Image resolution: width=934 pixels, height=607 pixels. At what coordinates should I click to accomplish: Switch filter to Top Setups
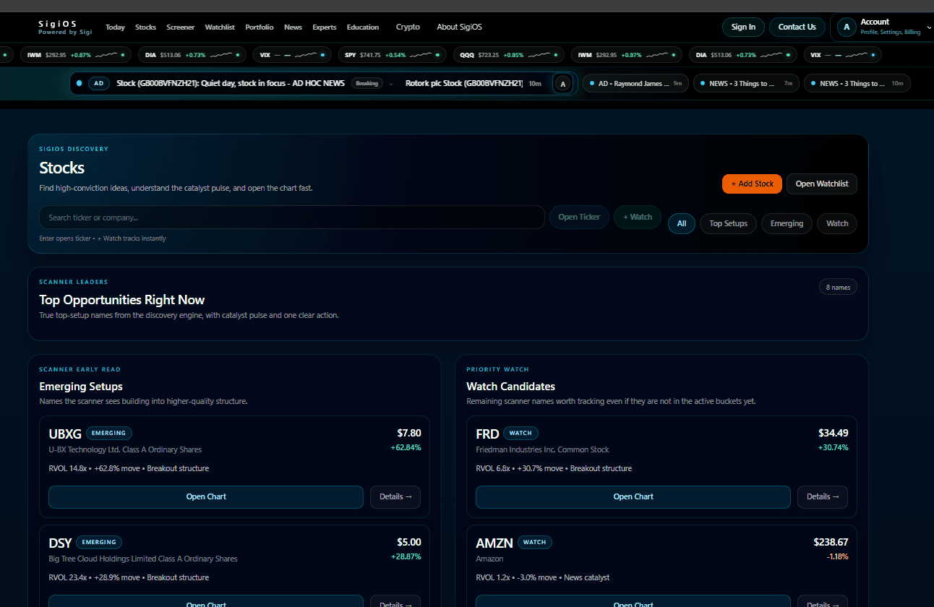[728, 223]
